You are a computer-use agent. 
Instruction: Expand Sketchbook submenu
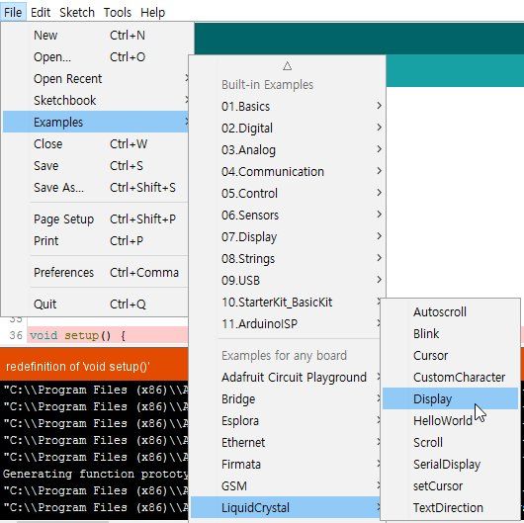click(96, 100)
